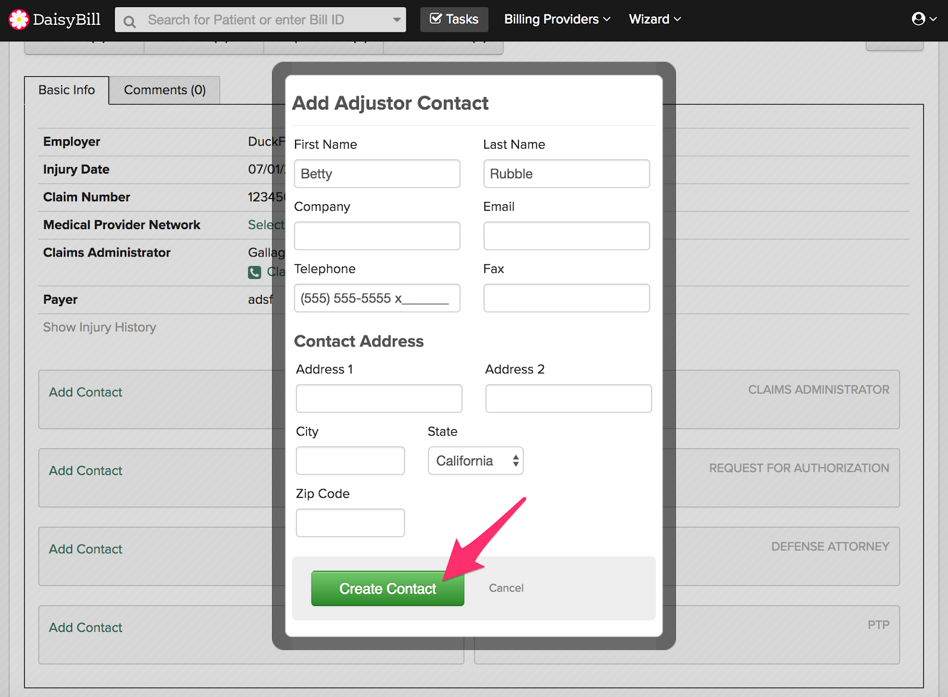Click into the Fax field
948x697 pixels.
pyautogui.click(x=566, y=298)
